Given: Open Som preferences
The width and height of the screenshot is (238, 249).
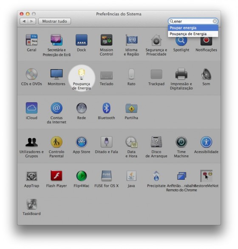Looking at the screenshot, I should pyautogui.click(x=206, y=74).
